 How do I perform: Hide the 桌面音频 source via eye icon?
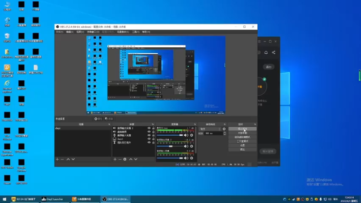(149, 132)
